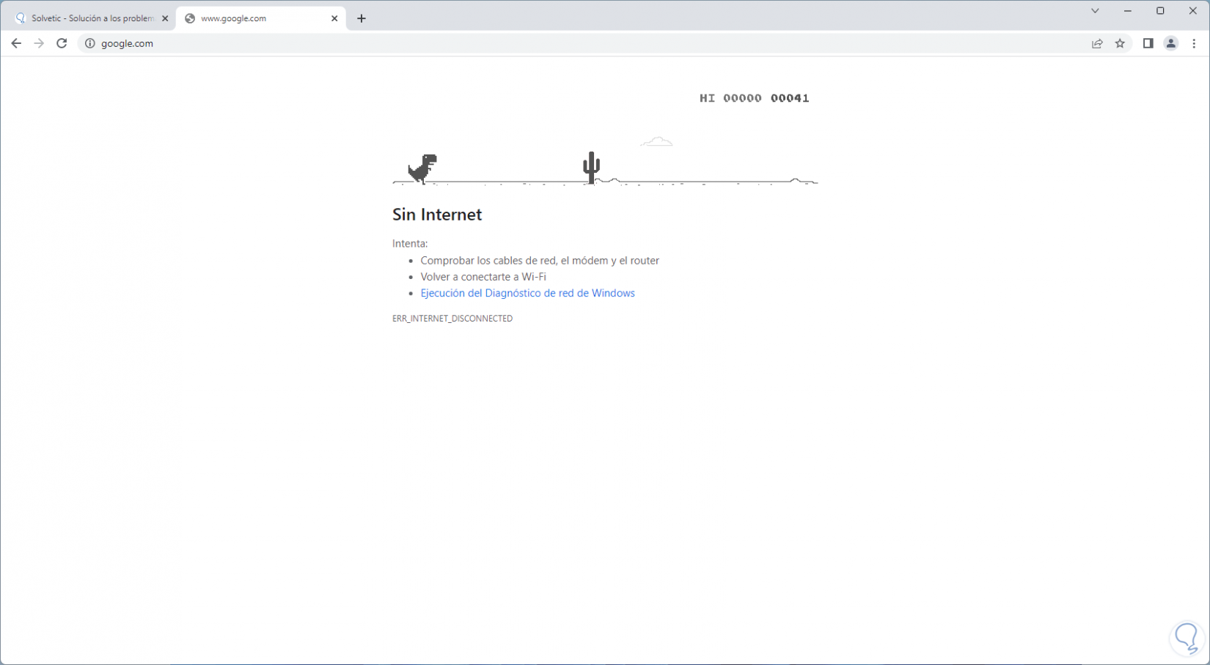
Task: View site information icon in address bar
Action: click(x=90, y=43)
